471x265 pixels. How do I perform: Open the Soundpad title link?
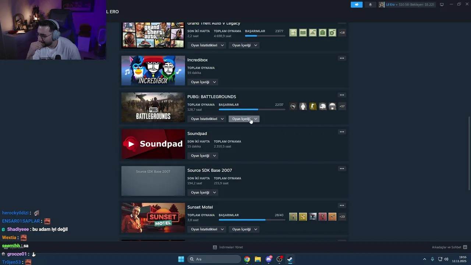pyautogui.click(x=197, y=134)
